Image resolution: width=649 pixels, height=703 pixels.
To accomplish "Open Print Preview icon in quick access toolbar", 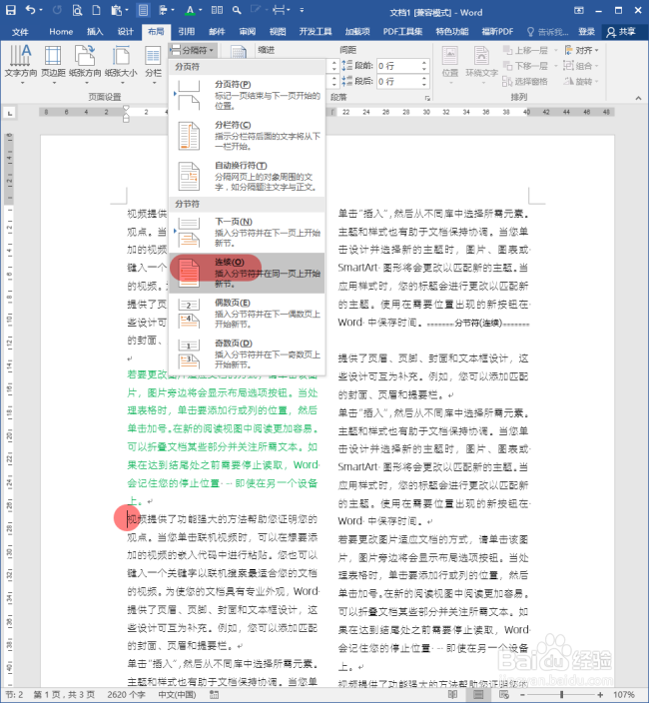I will tap(77, 10).
